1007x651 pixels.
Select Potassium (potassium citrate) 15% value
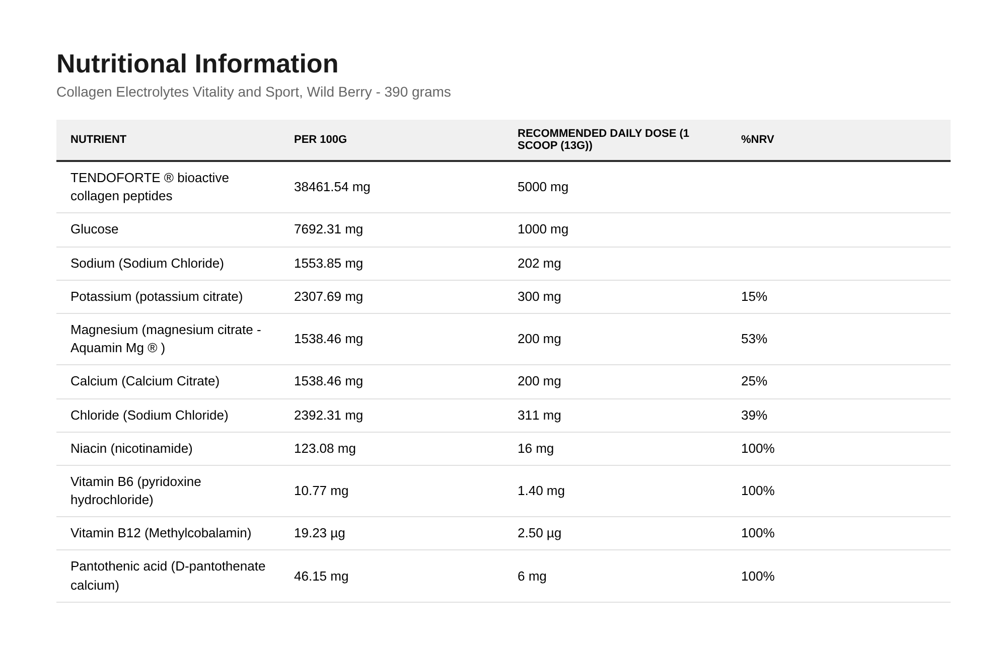tap(754, 297)
